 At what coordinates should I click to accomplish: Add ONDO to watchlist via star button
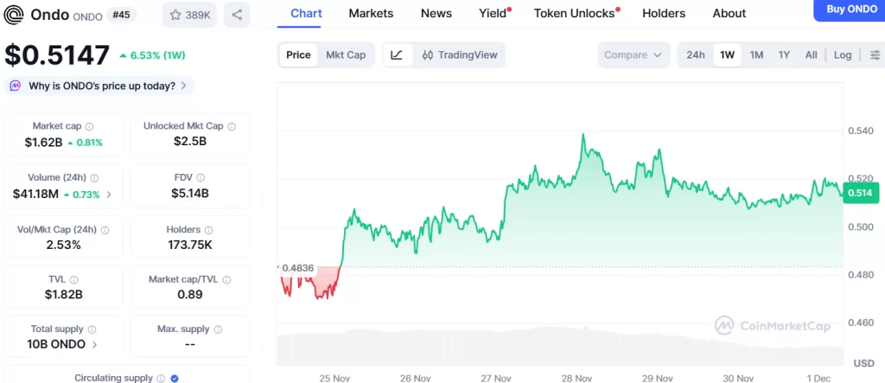point(190,15)
